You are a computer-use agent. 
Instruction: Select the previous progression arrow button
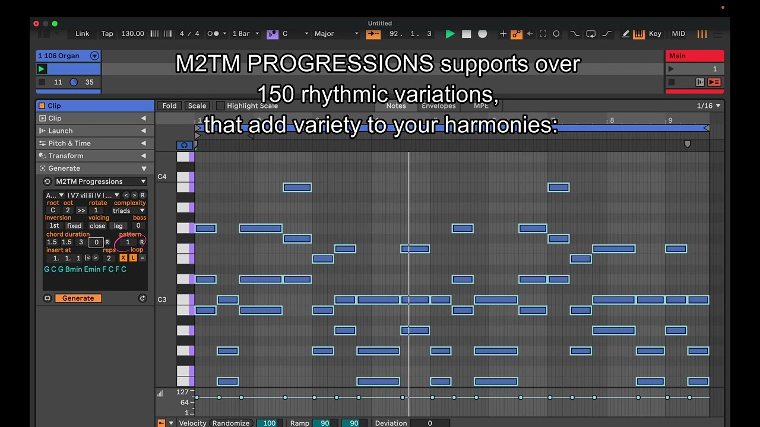coord(126,195)
